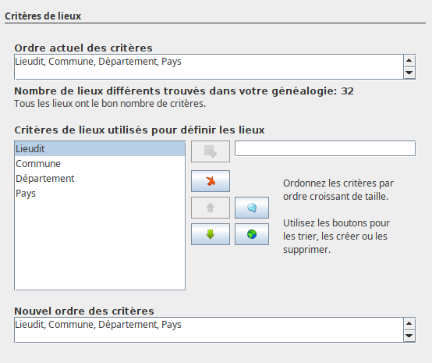The height and width of the screenshot is (363, 432).
Task: Click the up arrow of new order scrollbar
Action: click(x=409, y=324)
